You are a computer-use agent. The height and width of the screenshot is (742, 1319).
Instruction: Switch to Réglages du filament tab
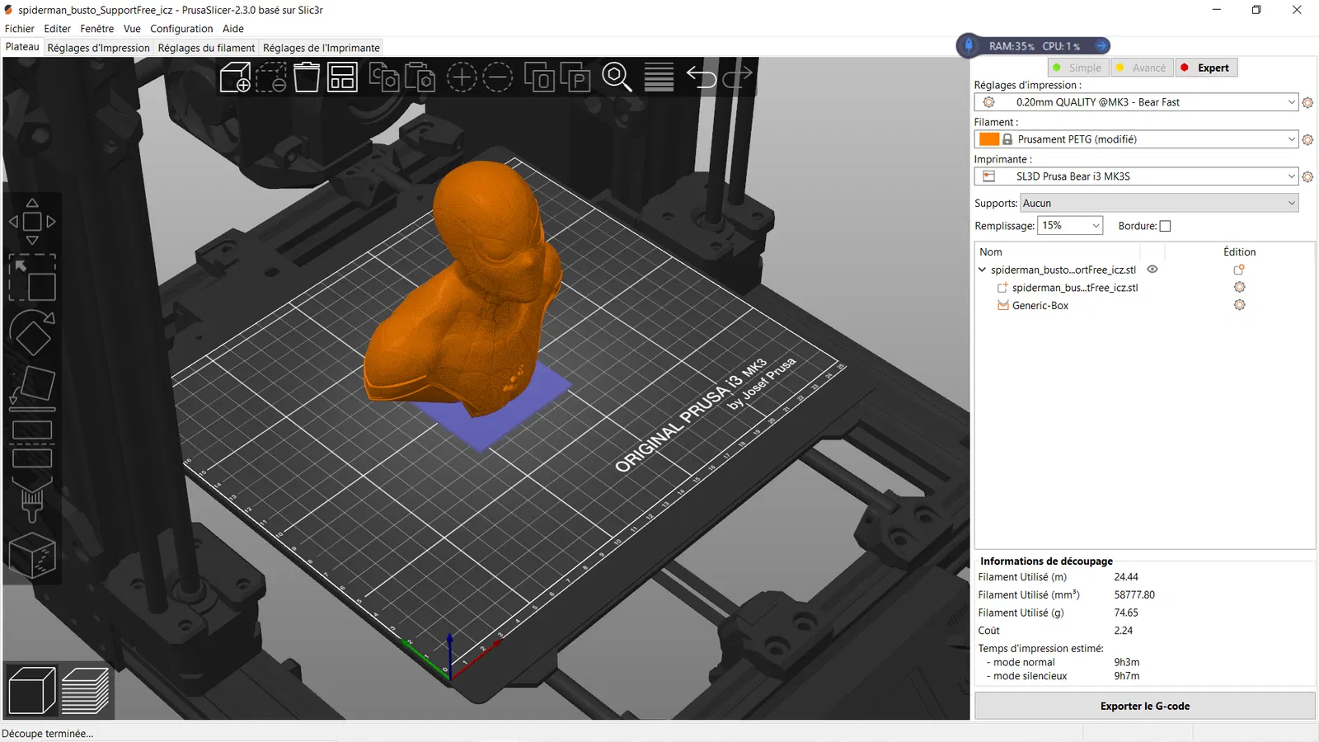(206, 48)
